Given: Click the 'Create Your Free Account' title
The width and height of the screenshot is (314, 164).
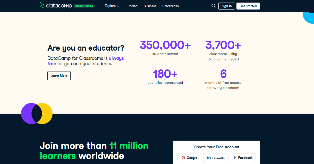Looking at the screenshot, I should click(216, 147).
